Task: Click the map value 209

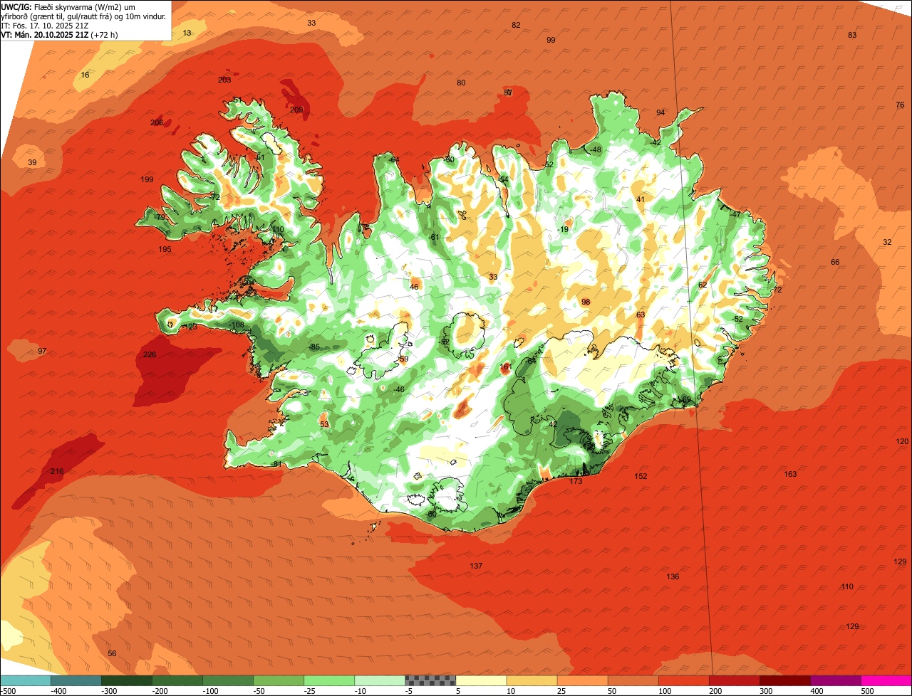Action: (296, 110)
